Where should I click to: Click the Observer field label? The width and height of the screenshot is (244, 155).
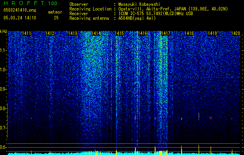(x=79, y=4)
